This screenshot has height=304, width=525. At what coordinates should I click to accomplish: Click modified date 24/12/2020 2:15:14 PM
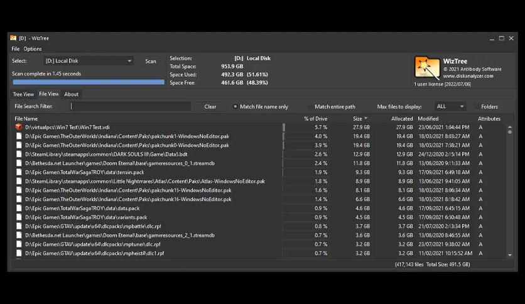[443, 155]
